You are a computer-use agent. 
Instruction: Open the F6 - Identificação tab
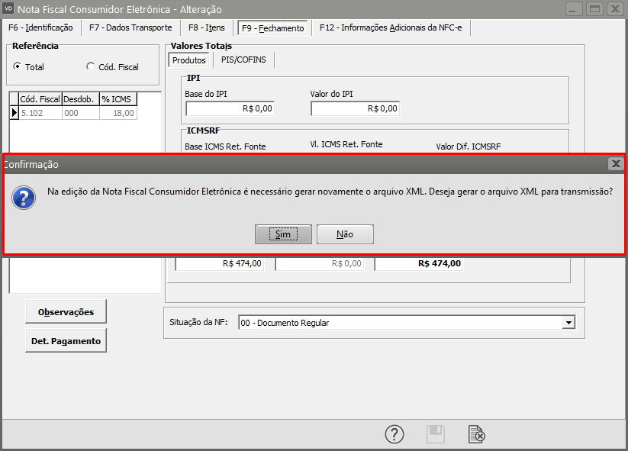click(40, 28)
